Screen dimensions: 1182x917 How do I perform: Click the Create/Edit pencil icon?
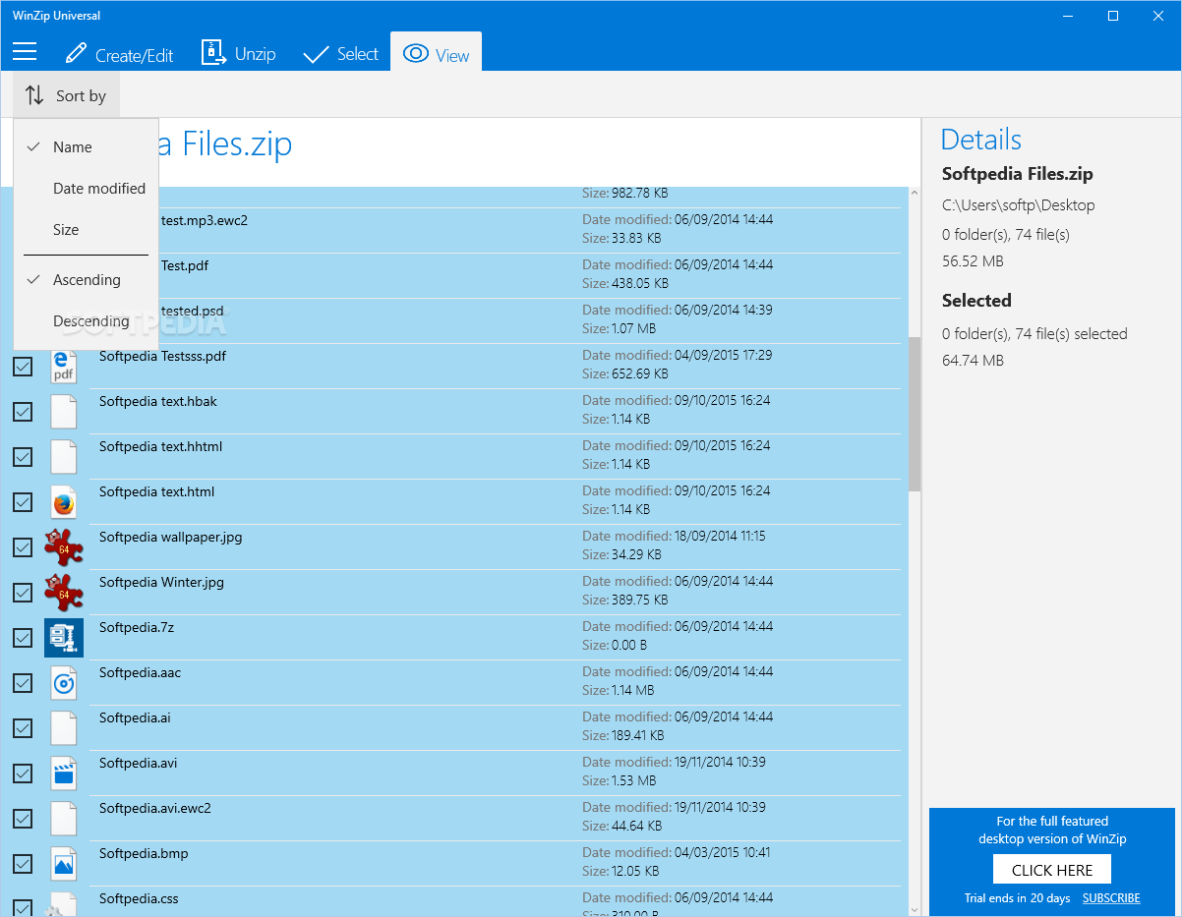[76, 53]
